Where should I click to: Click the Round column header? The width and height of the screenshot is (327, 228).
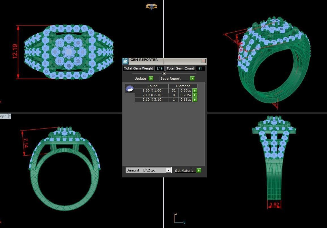[x=152, y=86]
